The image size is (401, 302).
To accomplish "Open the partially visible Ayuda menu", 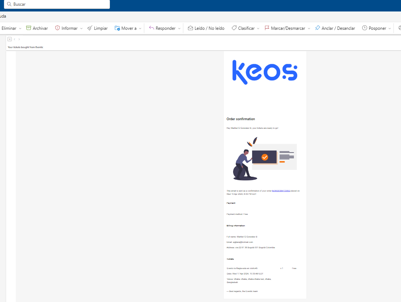I will (3, 16).
